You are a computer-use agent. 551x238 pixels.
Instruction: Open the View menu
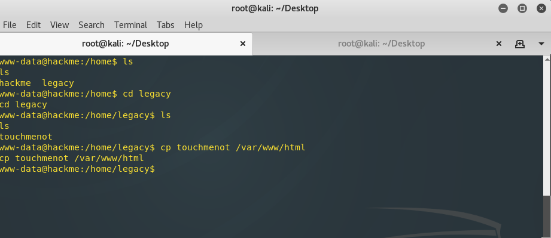[x=59, y=25]
